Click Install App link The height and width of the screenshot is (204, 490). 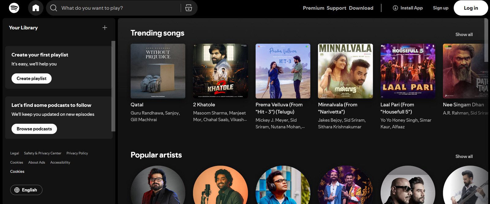408,8
